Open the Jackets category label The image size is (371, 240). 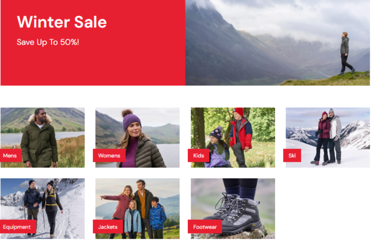[x=108, y=227]
